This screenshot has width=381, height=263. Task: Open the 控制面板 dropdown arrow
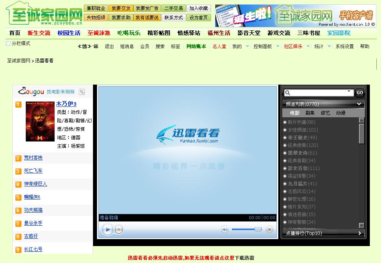(278, 46)
